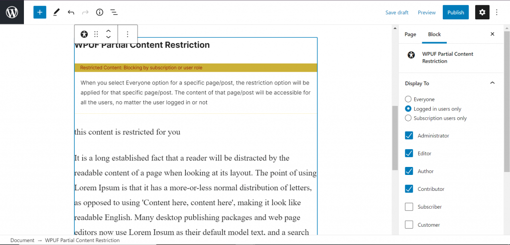The image size is (510, 245).
Task: Click Document in the breadcrumb bar
Action: [22, 241]
